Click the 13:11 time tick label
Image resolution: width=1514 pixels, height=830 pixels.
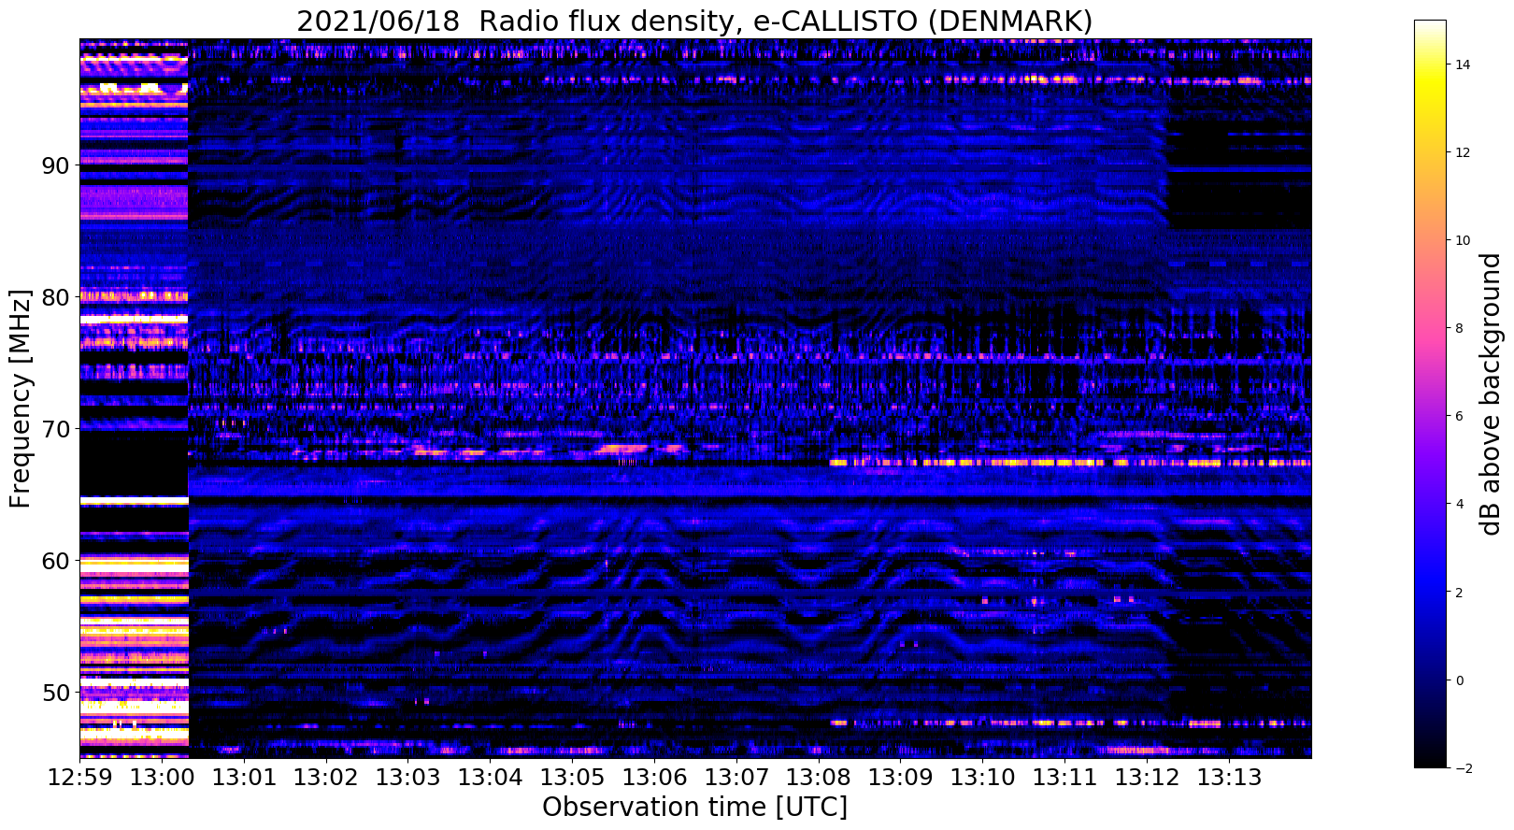[1064, 777]
